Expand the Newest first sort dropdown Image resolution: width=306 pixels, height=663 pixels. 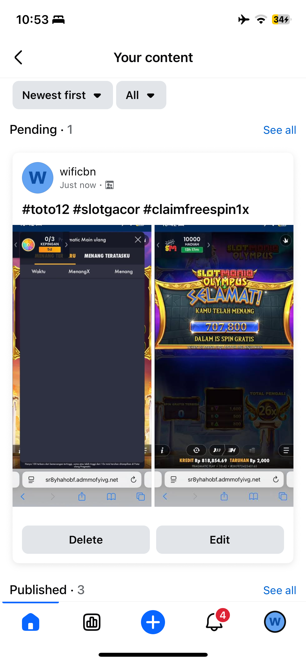(63, 95)
